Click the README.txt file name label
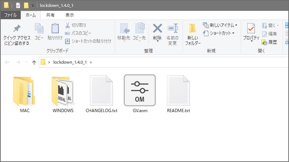289x162 pixels. [x=178, y=111]
